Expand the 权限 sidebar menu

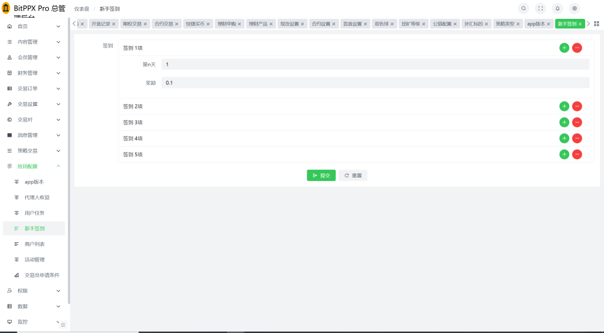(x=34, y=291)
